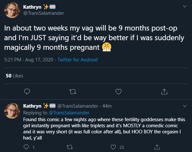Reply to the 44m reply tweet
The image size is (192, 152).
tap(26, 147)
